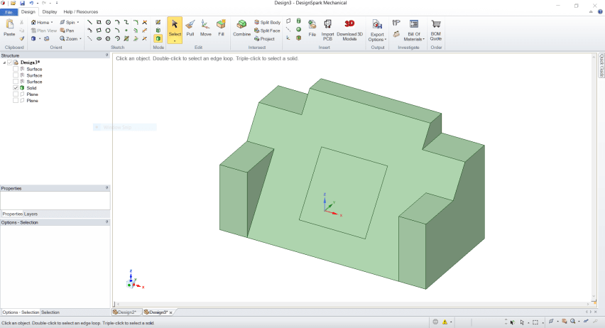Screen dimensions: 605x328
Task: Switch to 3D mode
Action: tap(158, 38)
